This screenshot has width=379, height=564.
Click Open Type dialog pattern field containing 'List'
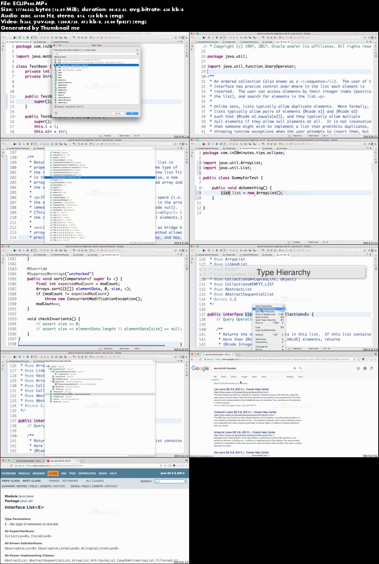96,54
